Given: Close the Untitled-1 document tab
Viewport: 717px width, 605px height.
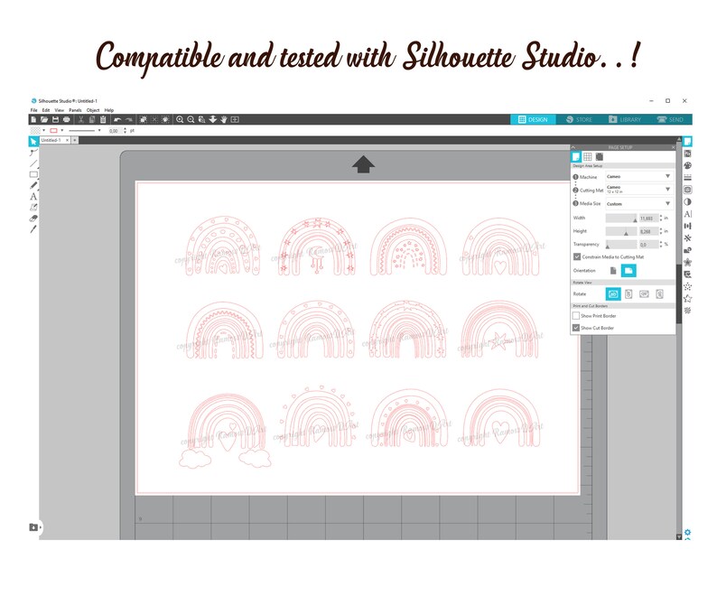Looking at the screenshot, I should [67, 140].
